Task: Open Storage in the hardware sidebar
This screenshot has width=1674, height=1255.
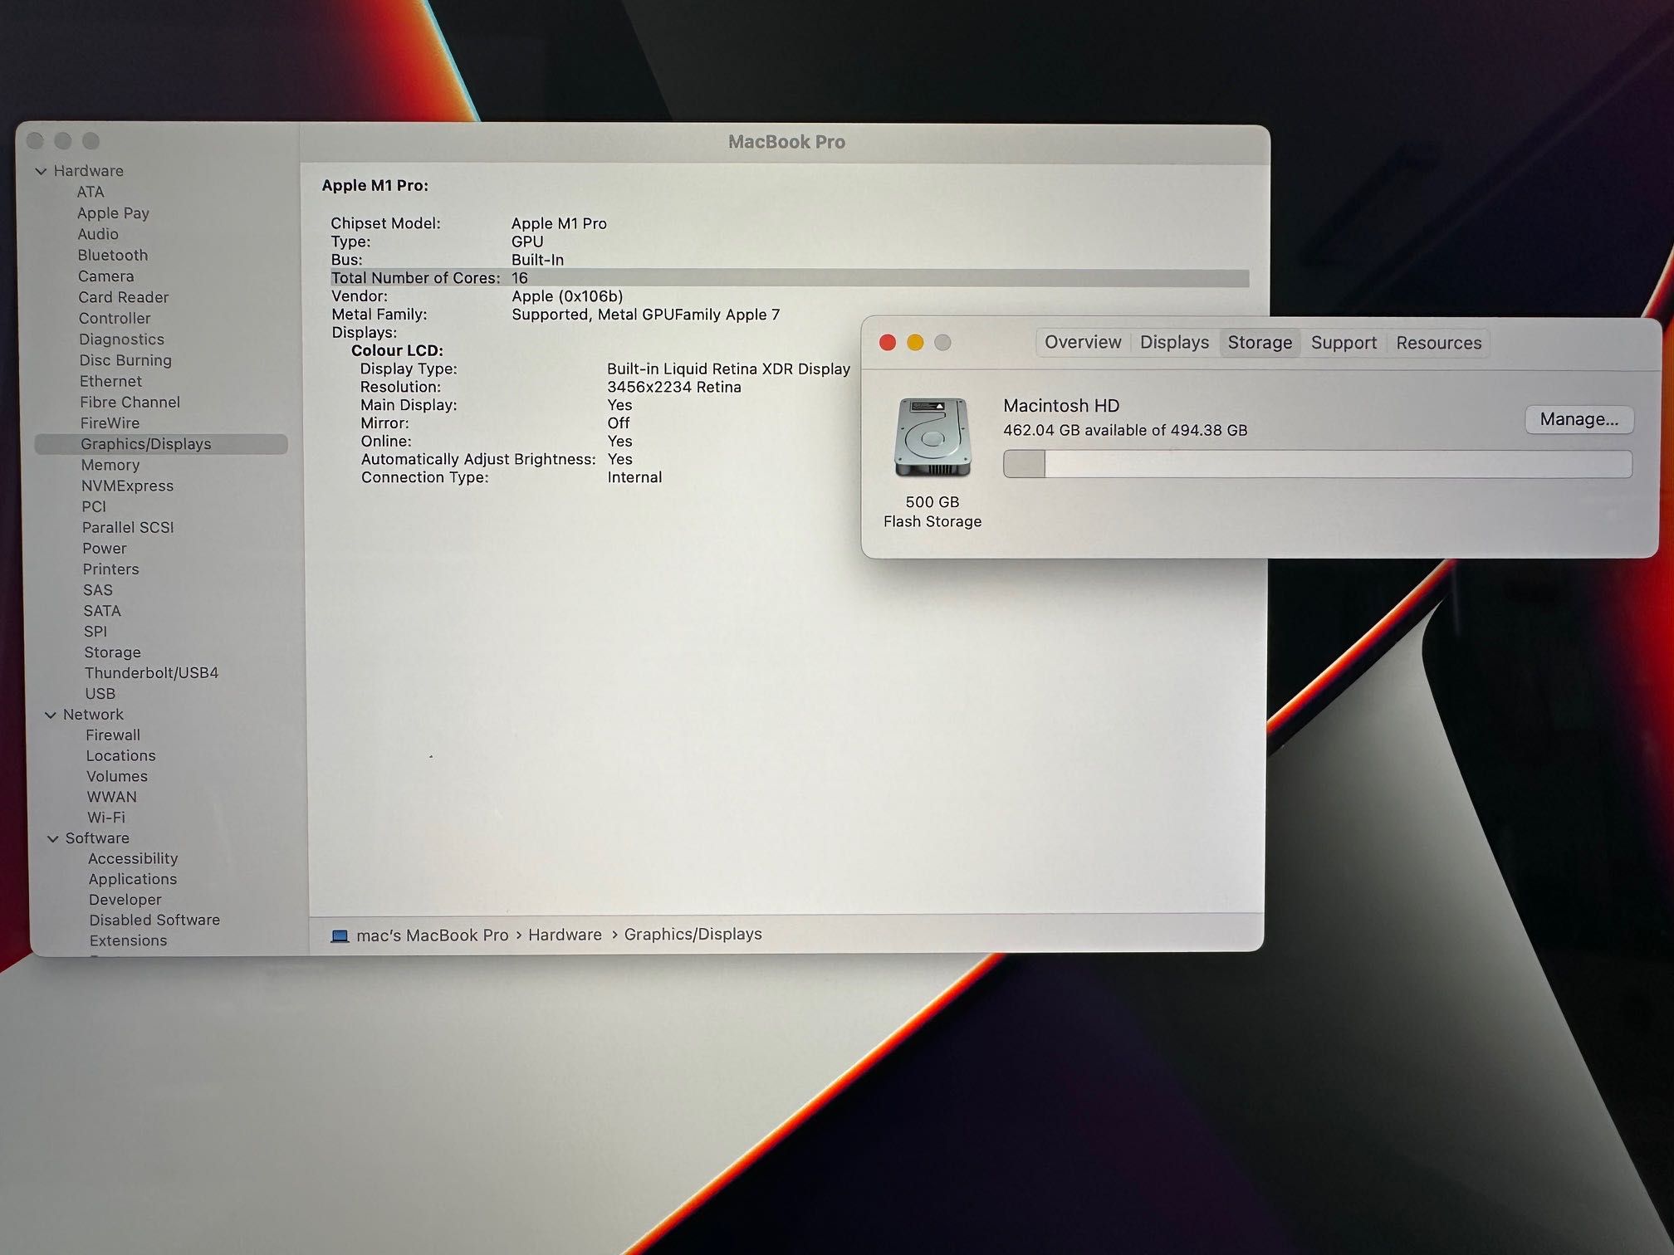Action: (x=112, y=652)
